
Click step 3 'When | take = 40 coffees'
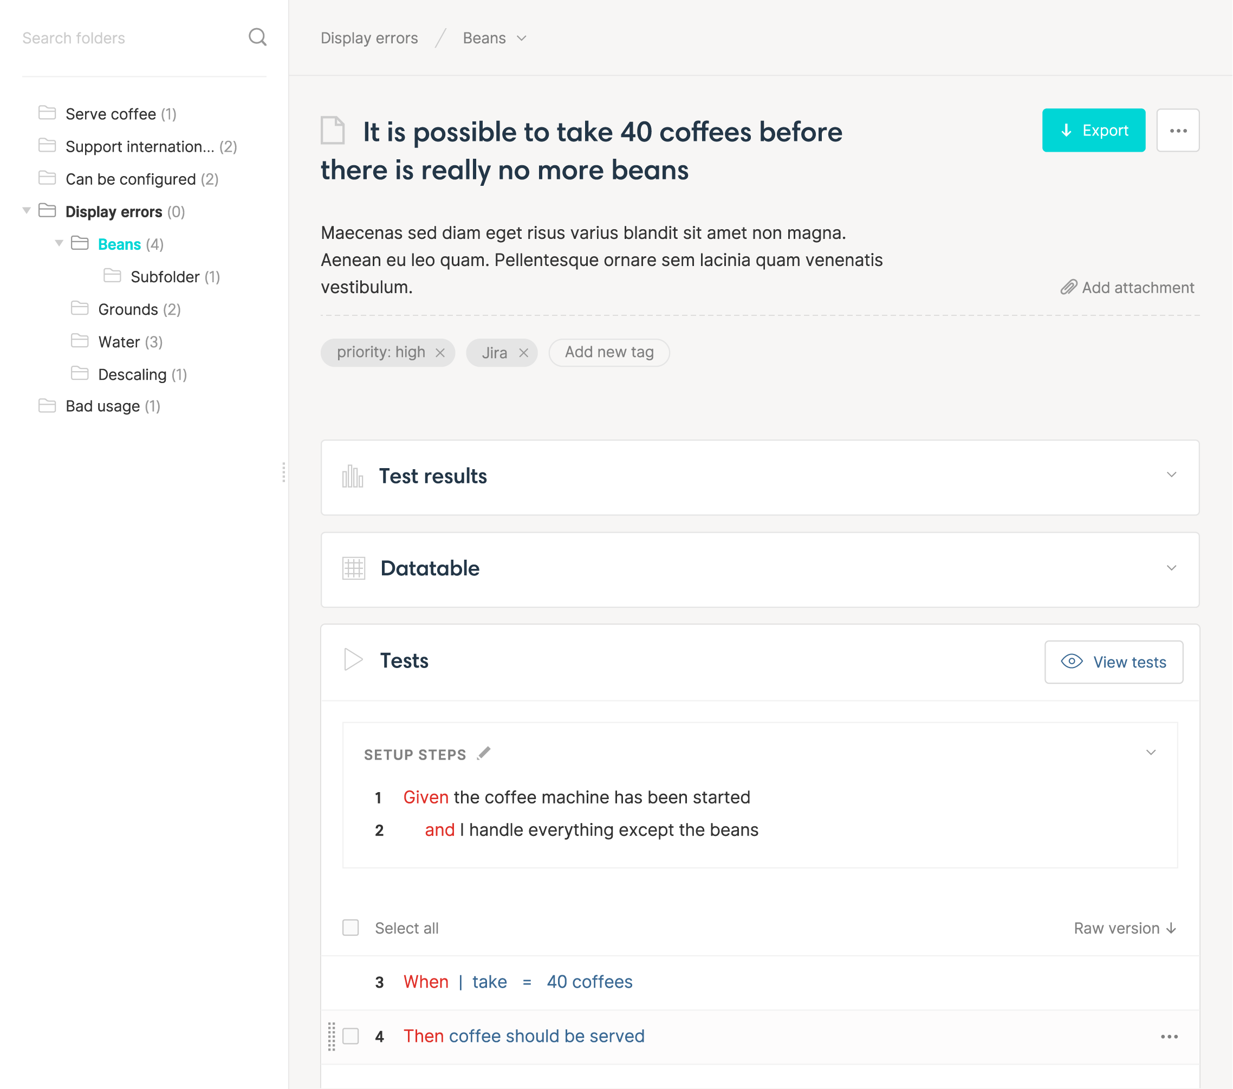tap(517, 982)
